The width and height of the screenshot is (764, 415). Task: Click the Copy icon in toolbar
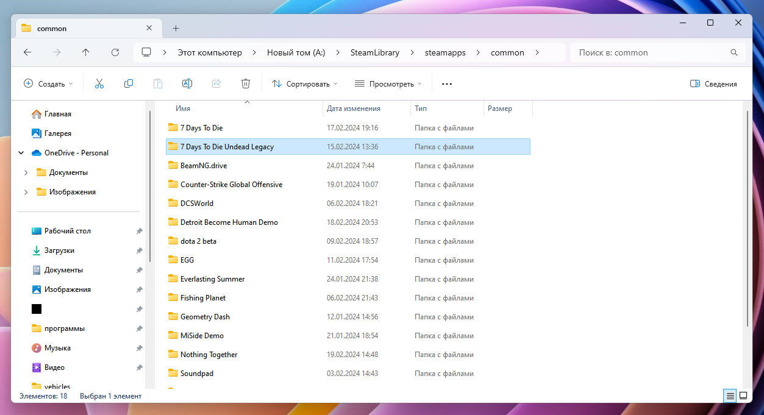[x=129, y=83]
